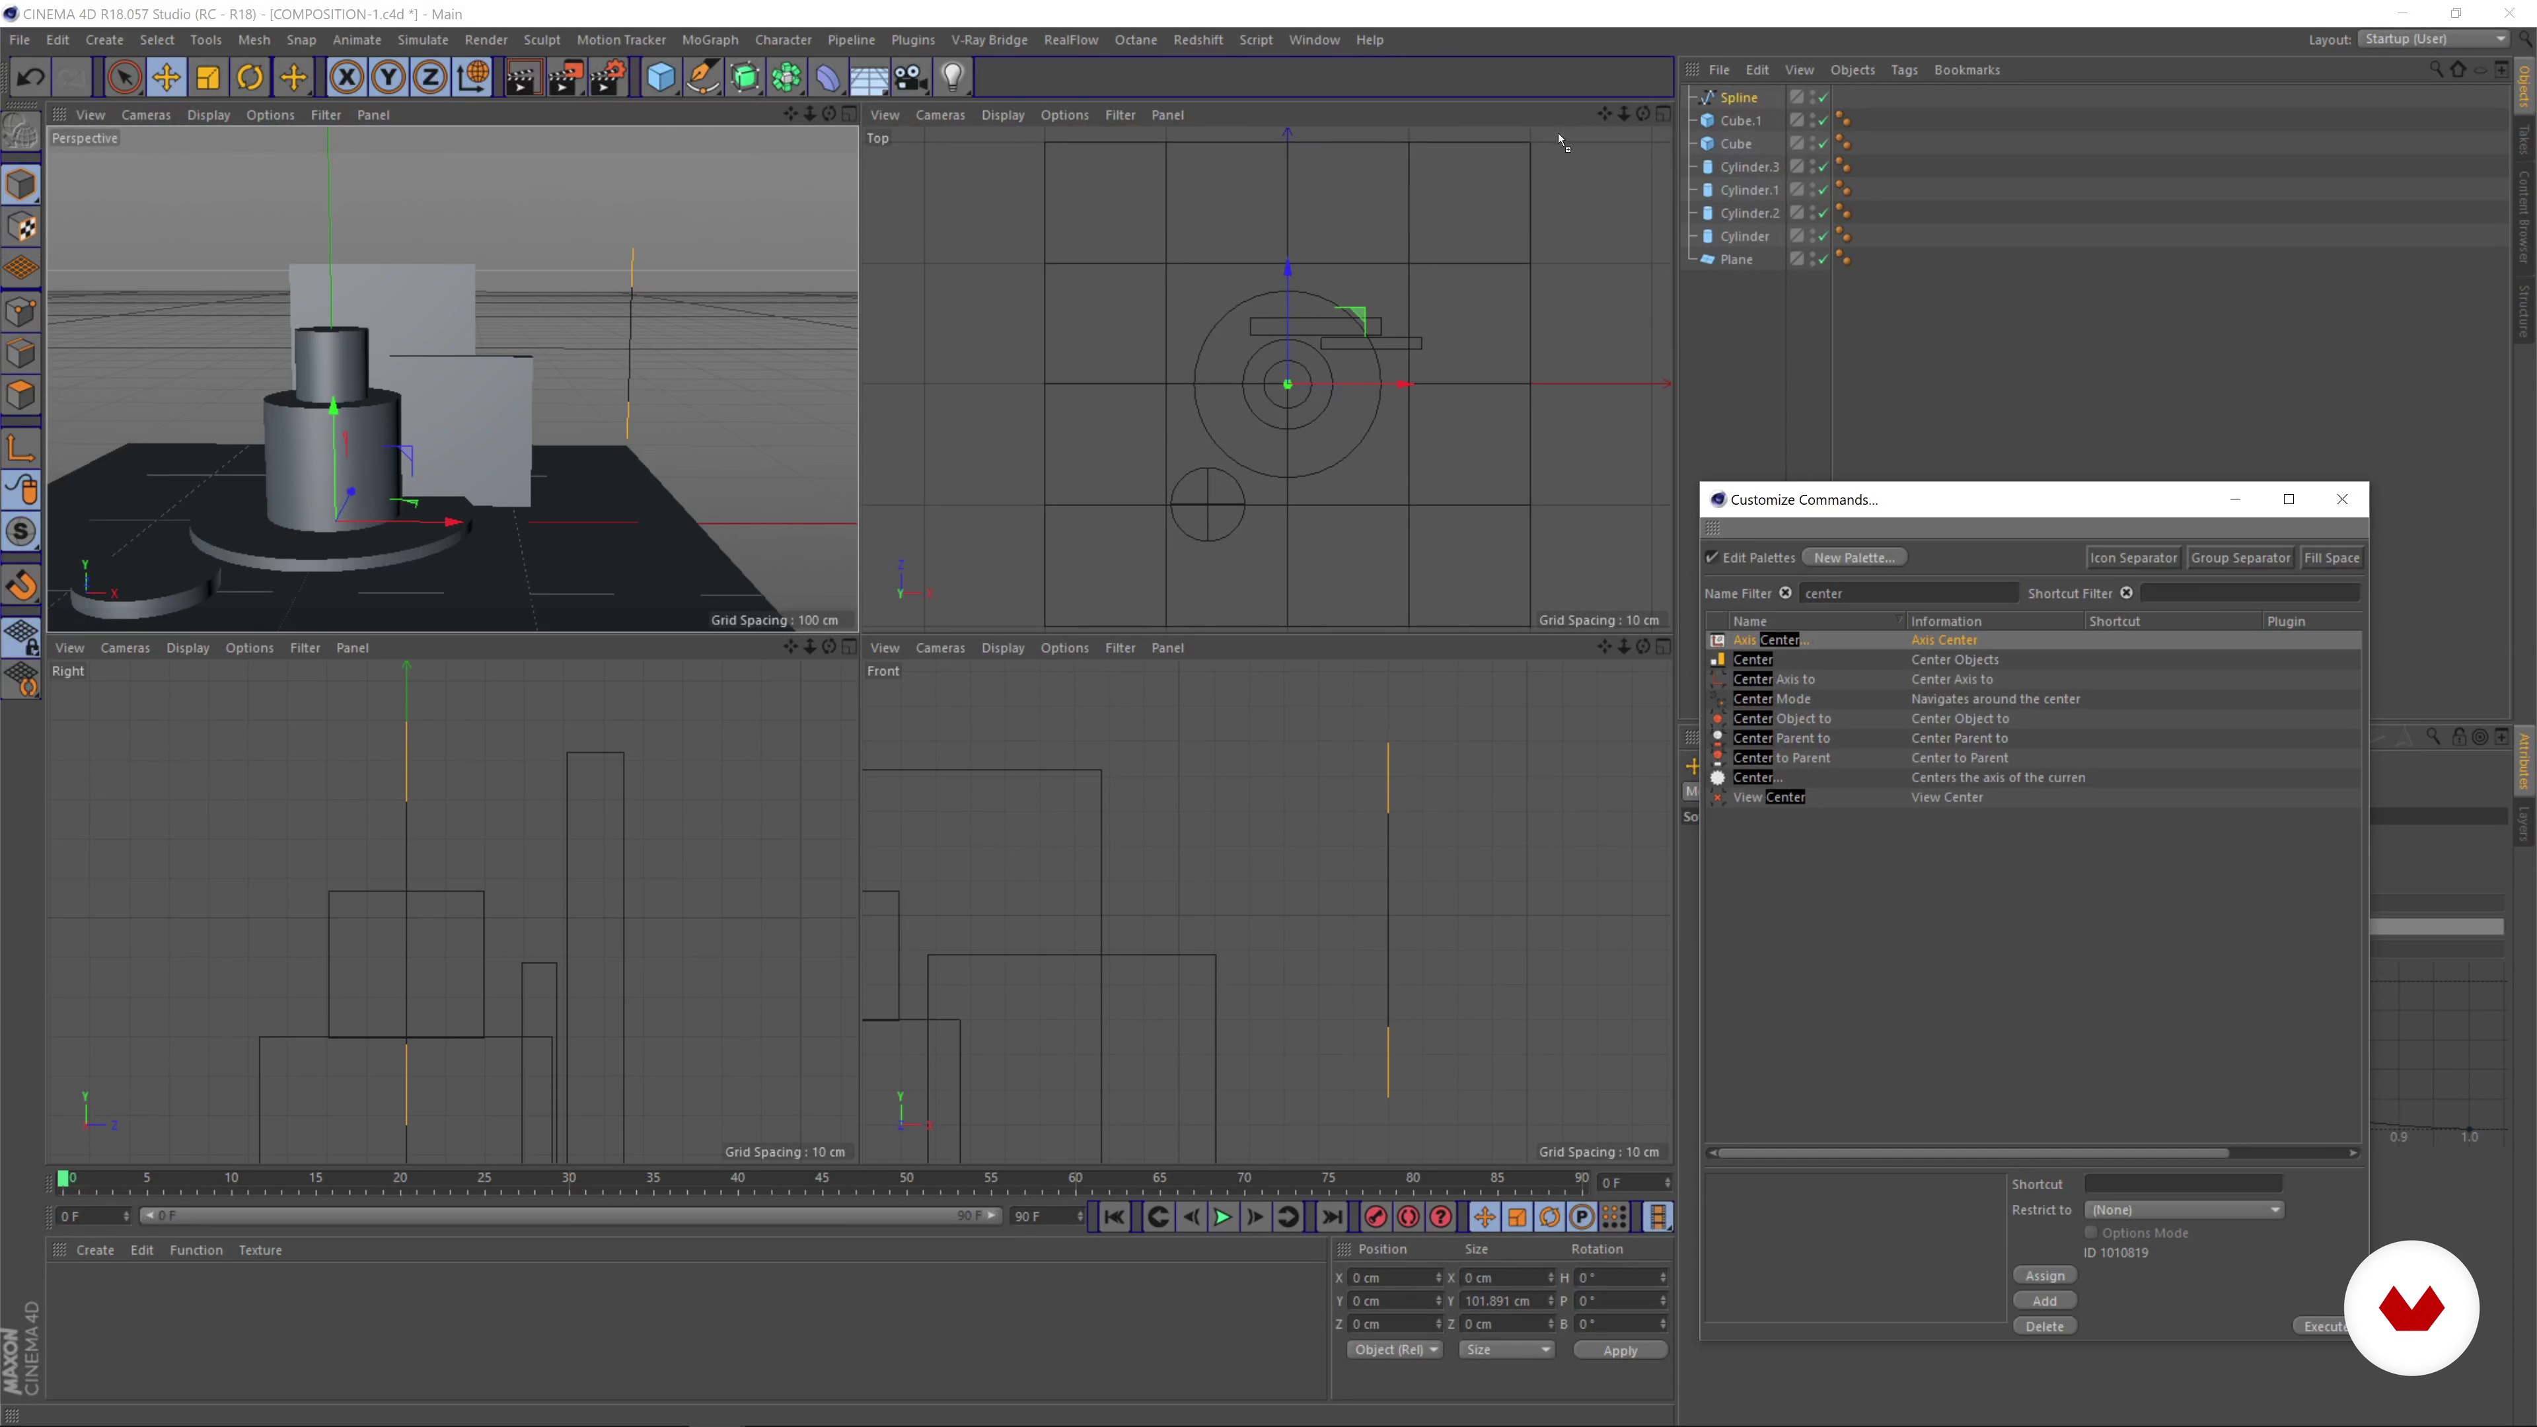Enable the Options Mode checkbox
Image resolution: width=2537 pixels, height=1427 pixels.
(x=2091, y=1233)
